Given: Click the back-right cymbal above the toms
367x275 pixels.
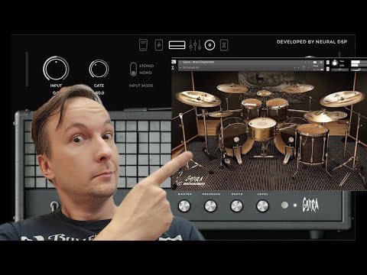Looking at the screenshot, I should 298,88.
